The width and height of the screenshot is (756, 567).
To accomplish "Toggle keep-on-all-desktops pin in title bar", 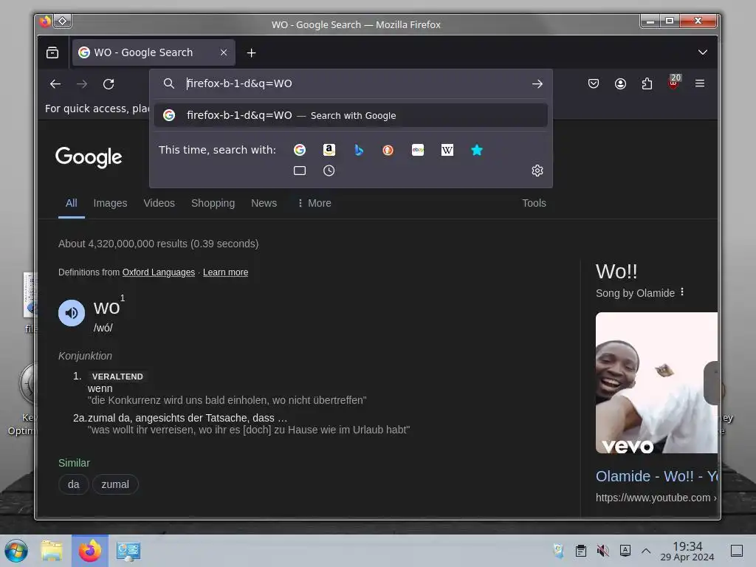I will (63, 21).
